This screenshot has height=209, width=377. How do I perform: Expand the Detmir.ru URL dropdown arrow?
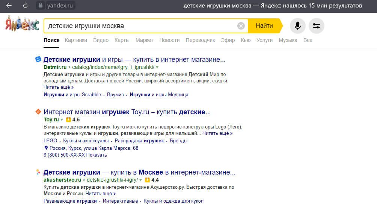click(x=157, y=67)
